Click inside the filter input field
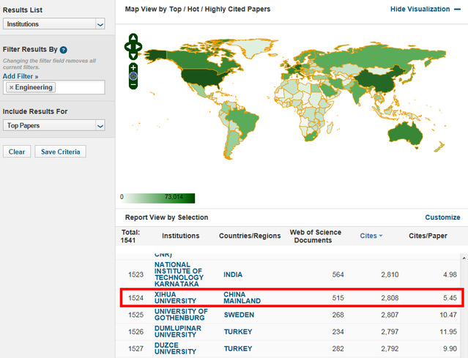The height and width of the screenshot is (358, 468). coord(79,87)
